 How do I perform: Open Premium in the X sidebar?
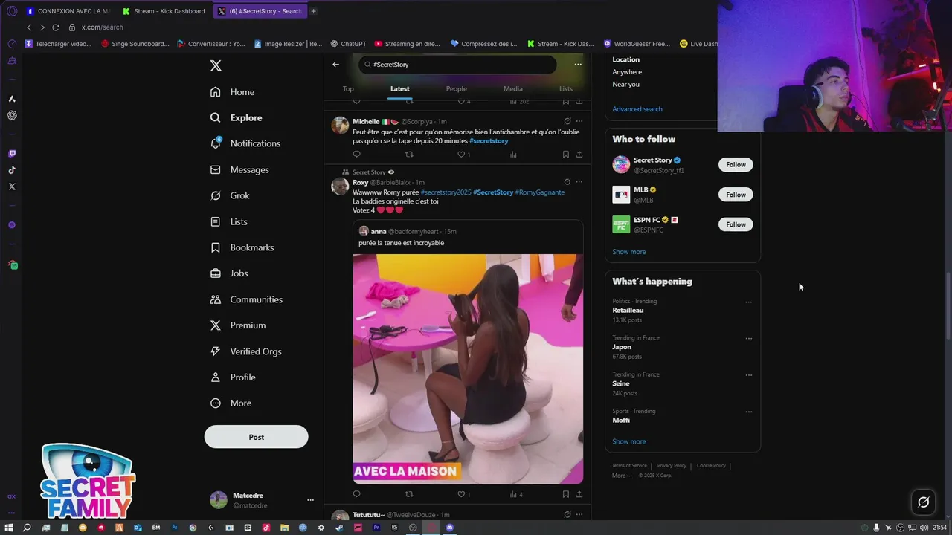pyautogui.click(x=238, y=325)
